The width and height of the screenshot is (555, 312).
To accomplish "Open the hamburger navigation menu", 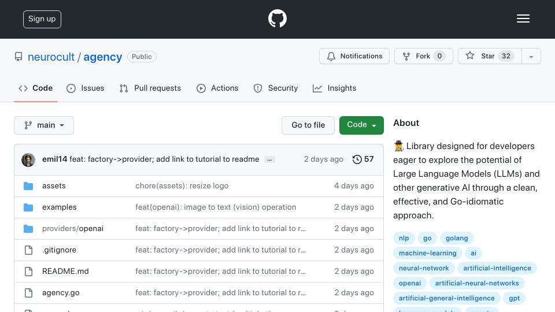I will point(523,18).
